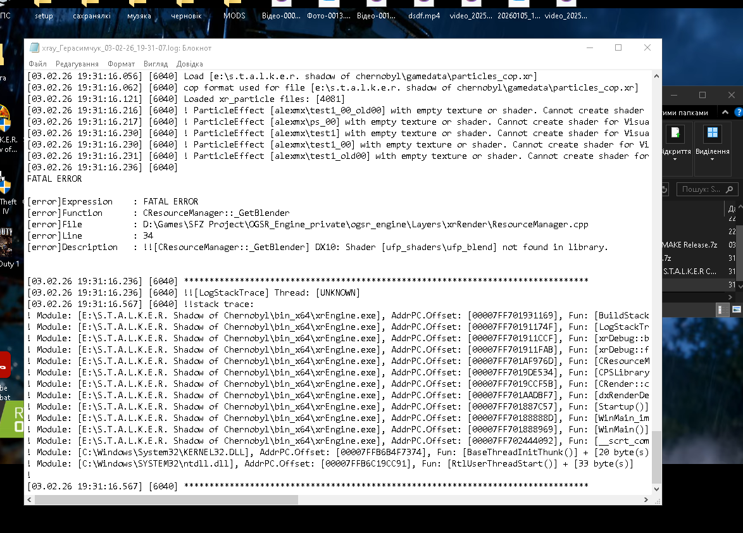The image size is (743, 533).
Task: Open the Файл menu in Notepad
Action: coord(37,64)
